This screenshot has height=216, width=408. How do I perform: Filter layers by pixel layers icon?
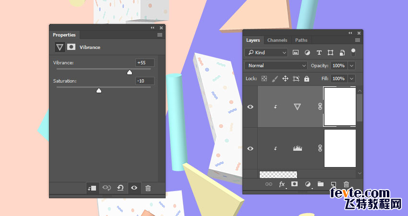[x=296, y=53]
